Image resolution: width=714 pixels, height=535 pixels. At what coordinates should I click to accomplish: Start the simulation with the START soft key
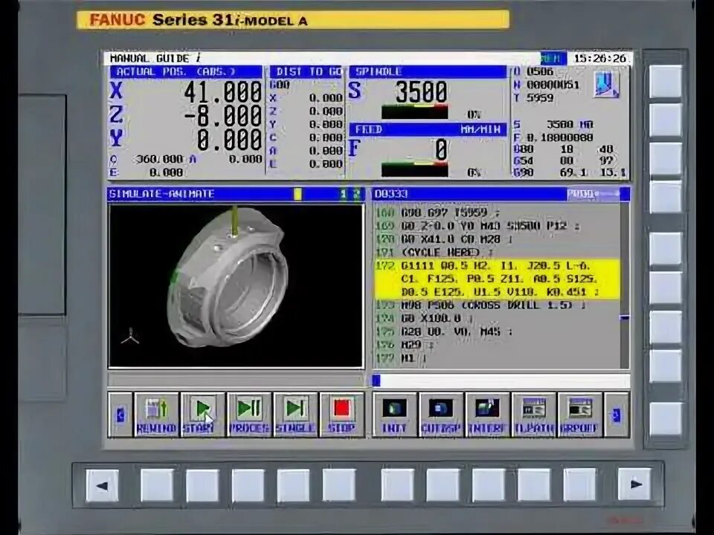(x=202, y=415)
